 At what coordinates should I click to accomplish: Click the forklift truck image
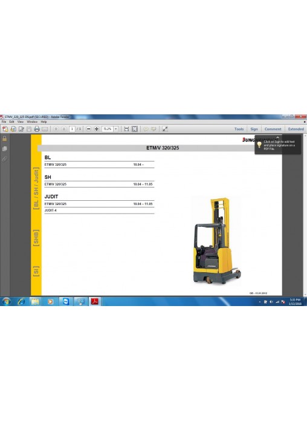(x=216, y=240)
